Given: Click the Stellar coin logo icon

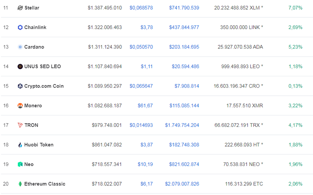Looking at the screenshot, I should [x=20, y=8].
